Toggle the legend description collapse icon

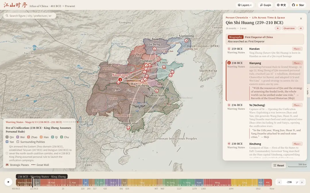[7, 153]
